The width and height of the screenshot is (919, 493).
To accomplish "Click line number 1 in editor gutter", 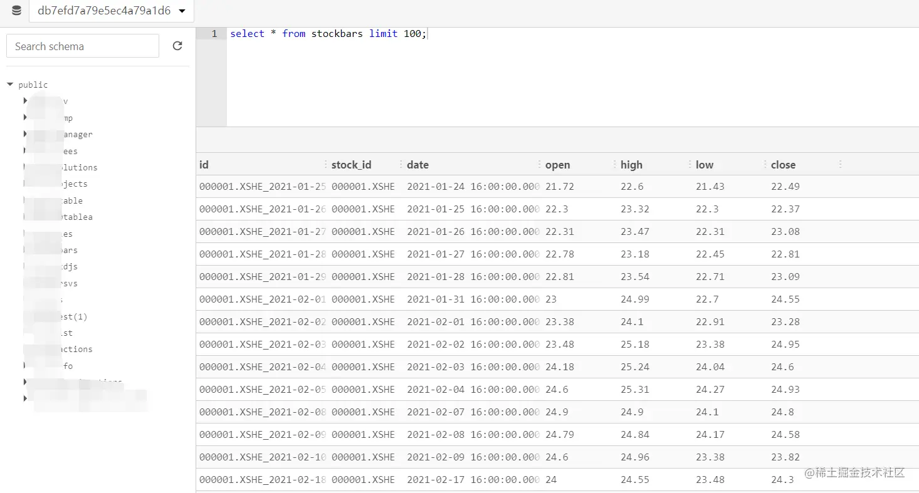I will pyautogui.click(x=214, y=33).
